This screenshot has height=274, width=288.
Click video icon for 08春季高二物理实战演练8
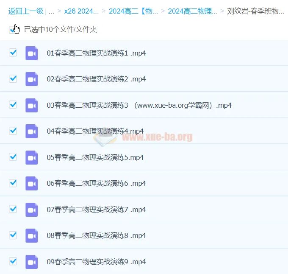32,236
